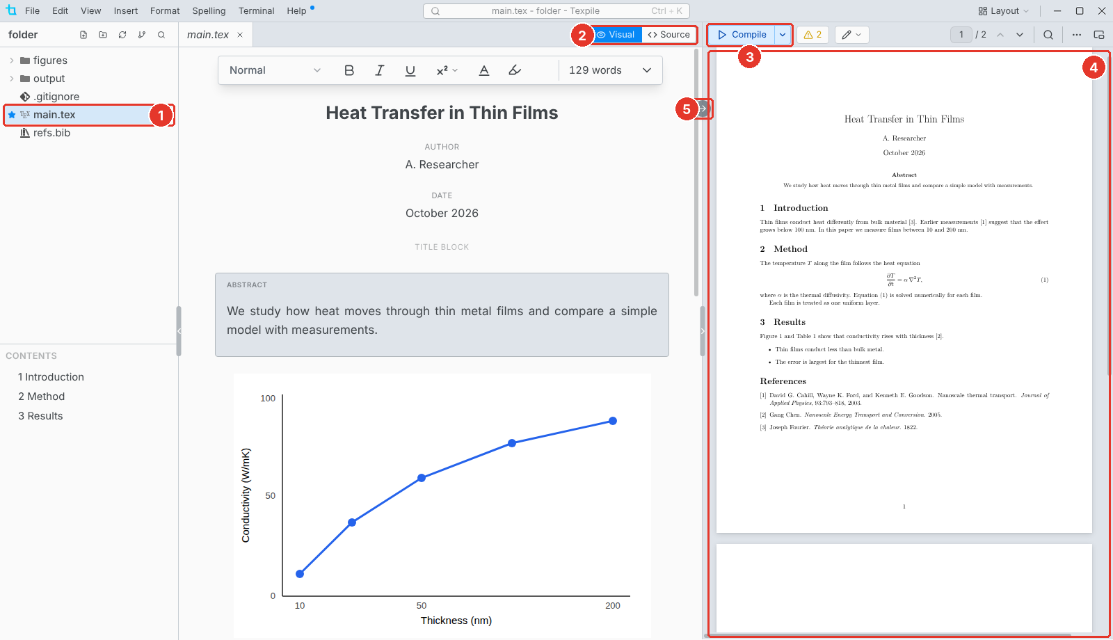This screenshot has height=640, width=1113.
Task: Expand the figures folder
Action: (89, 61)
